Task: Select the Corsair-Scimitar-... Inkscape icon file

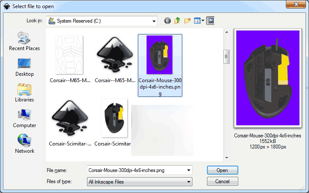Action: coord(70,123)
